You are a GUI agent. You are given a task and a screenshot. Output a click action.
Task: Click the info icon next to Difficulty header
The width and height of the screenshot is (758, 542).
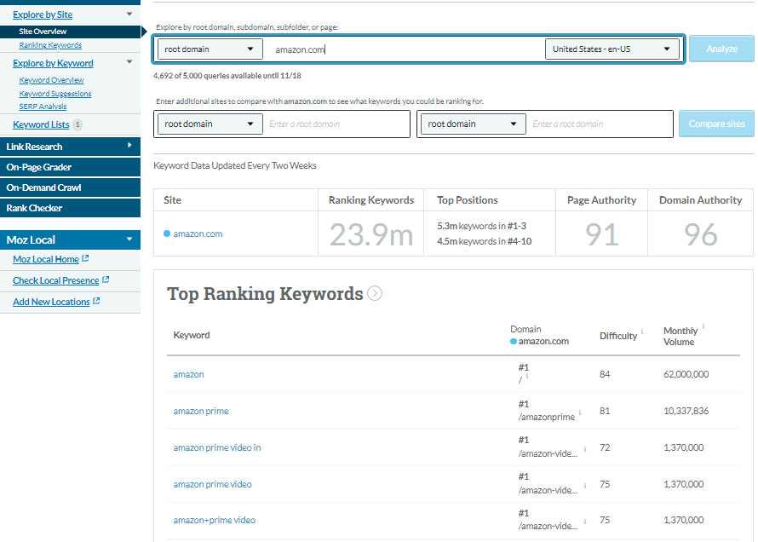642,332
